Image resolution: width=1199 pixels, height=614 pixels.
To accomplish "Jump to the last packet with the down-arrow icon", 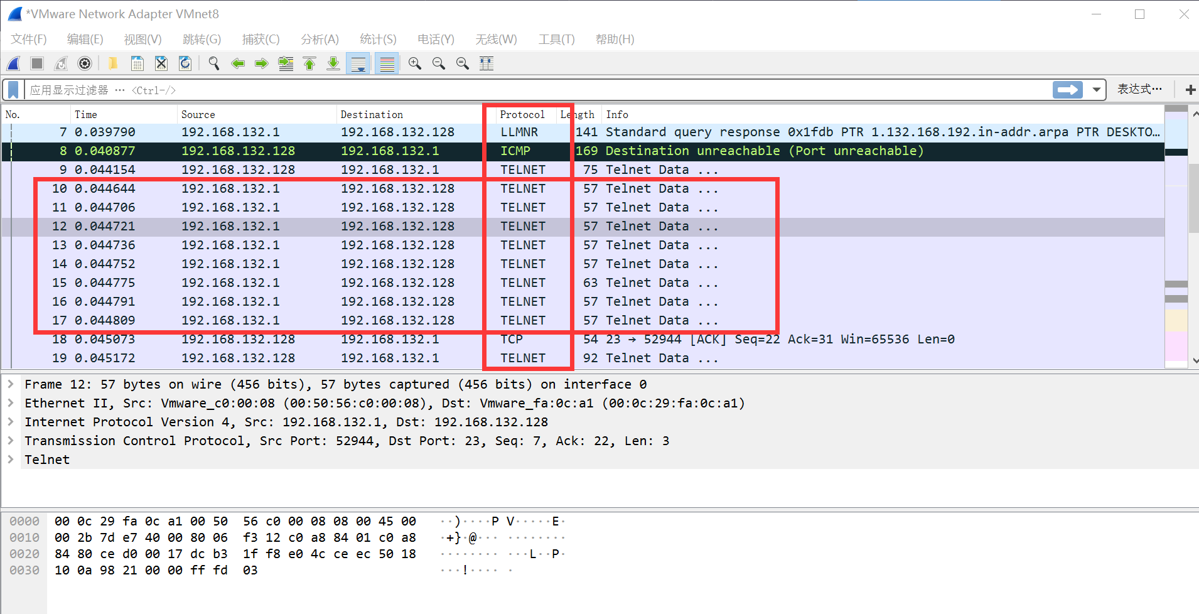I will point(333,63).
